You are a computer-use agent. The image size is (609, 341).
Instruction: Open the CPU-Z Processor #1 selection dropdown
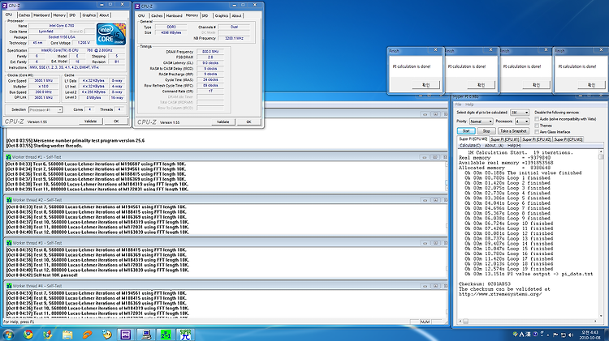click(x=45, y=109)
